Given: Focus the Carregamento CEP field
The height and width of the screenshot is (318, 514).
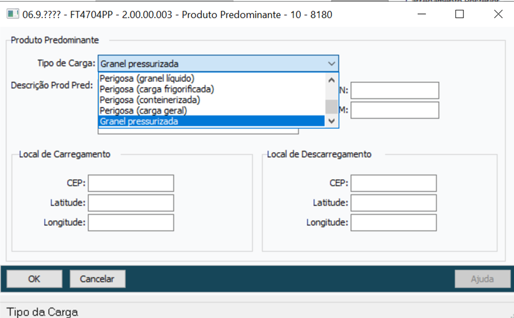Looking at the screenshot, I should (131, 183).
